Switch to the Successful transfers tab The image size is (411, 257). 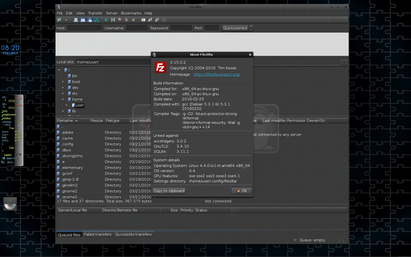pyautogui.click(x=134, y=234)
